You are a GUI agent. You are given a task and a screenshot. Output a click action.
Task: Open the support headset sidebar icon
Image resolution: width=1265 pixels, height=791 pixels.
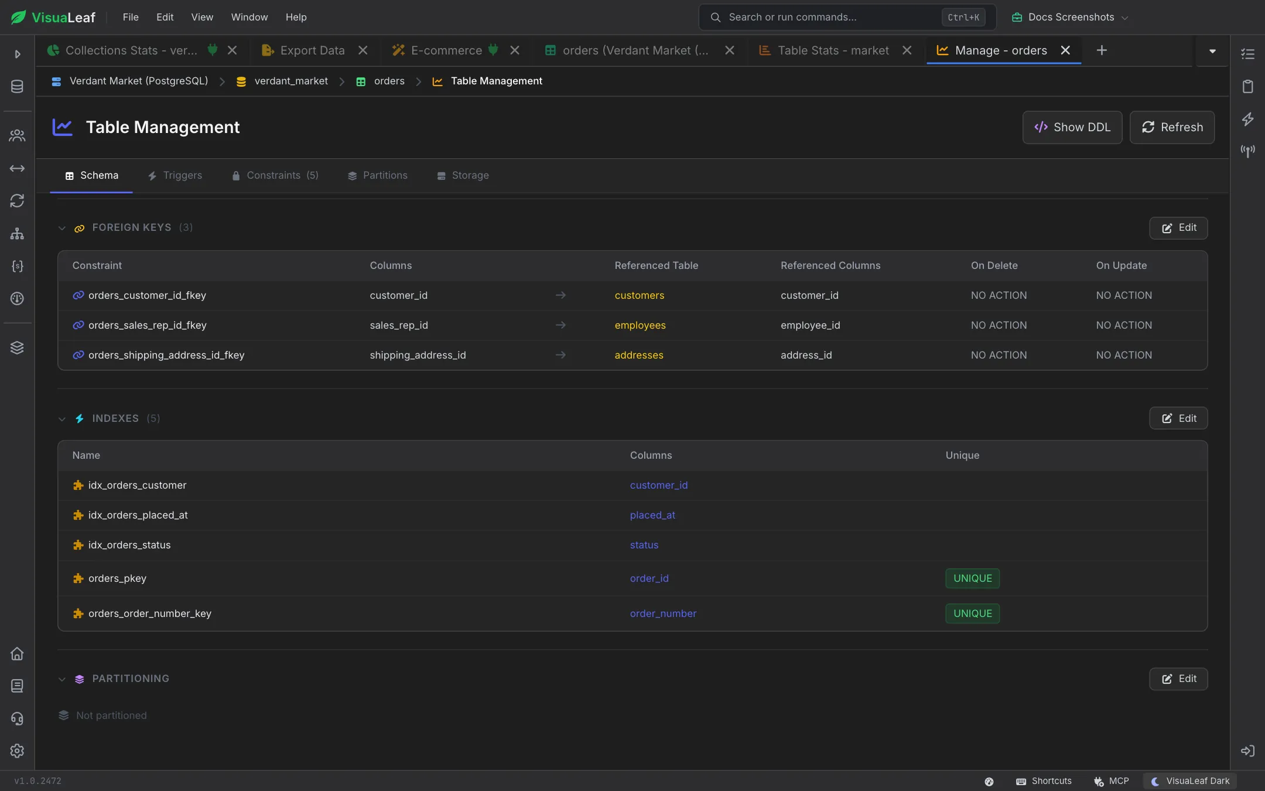17,718
